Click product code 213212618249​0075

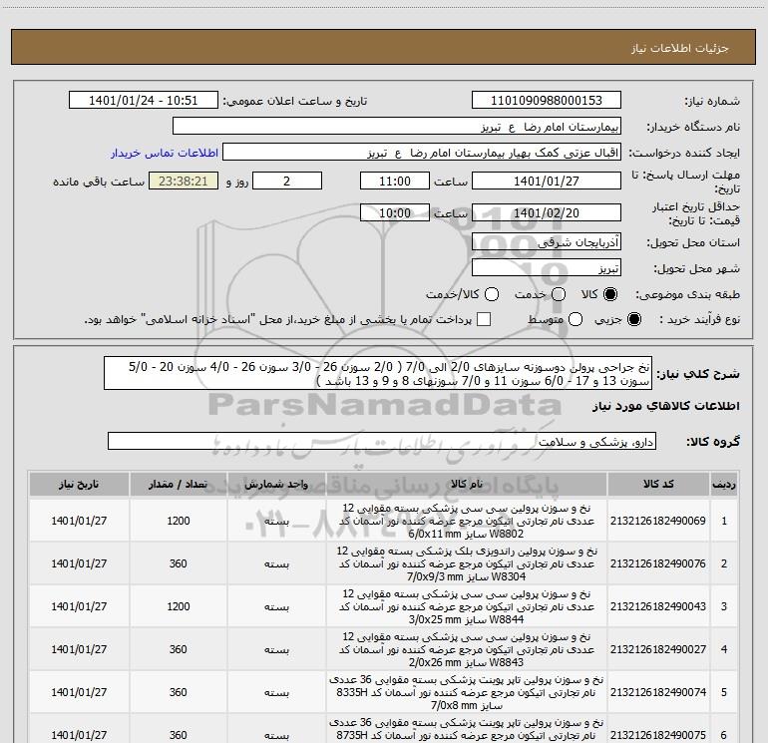coord(658,735)
